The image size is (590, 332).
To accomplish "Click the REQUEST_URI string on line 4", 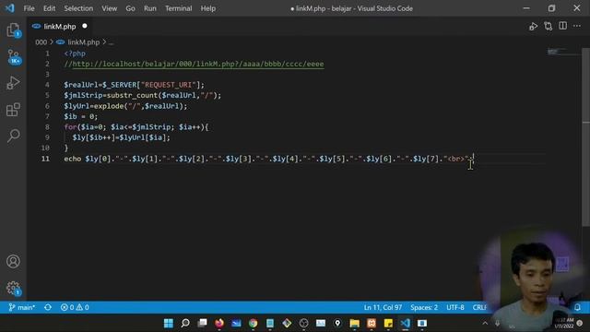I will pos(169,85).
